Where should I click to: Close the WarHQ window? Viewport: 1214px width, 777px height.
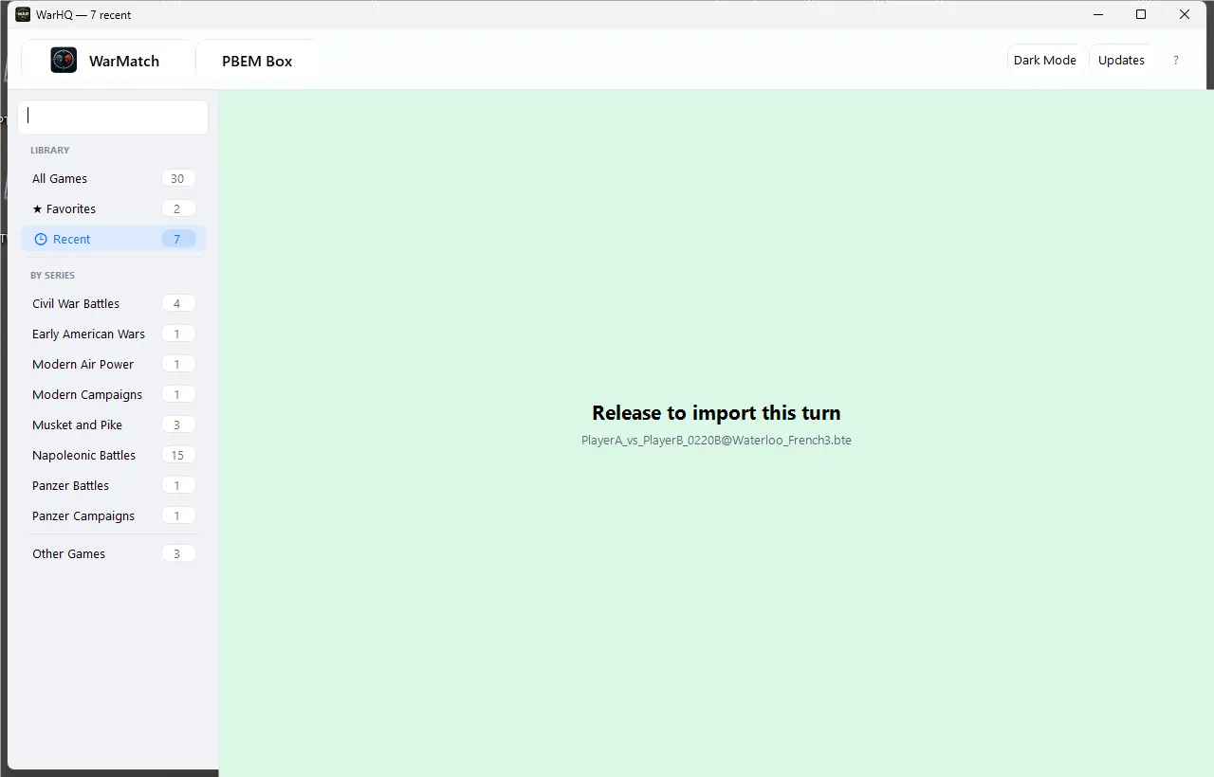click(1185, 14)
